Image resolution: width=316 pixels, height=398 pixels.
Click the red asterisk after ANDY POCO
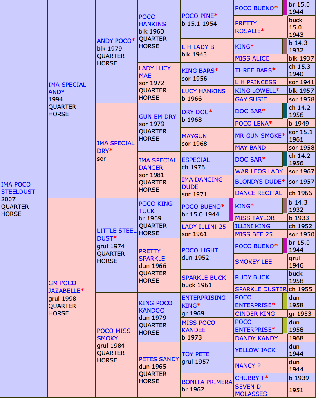point(133,41)
